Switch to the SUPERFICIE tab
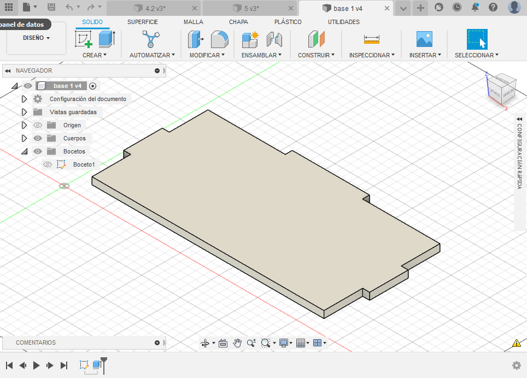 click(143, 22)
